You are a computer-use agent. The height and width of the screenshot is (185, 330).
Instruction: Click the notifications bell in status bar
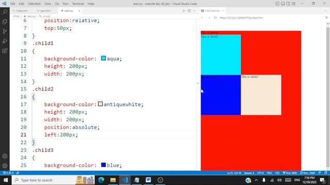coord(326,173)
